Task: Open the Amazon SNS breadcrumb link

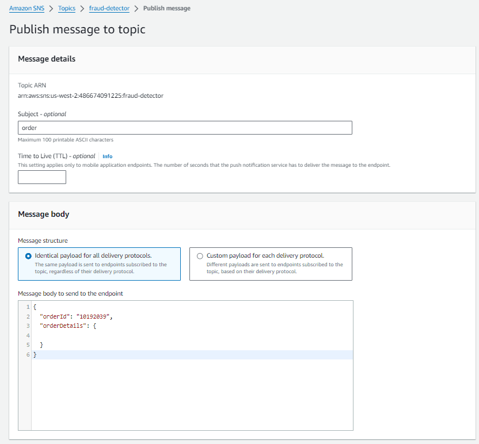Action: (x=28, y=9)
